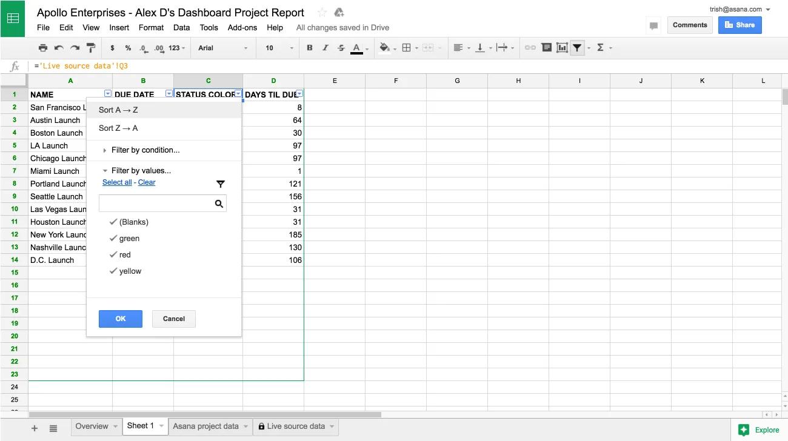Open the font size dropdown

click(278, 48)
